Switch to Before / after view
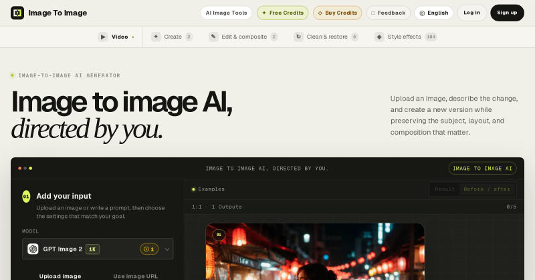535x280 pixels. [487, 189]
